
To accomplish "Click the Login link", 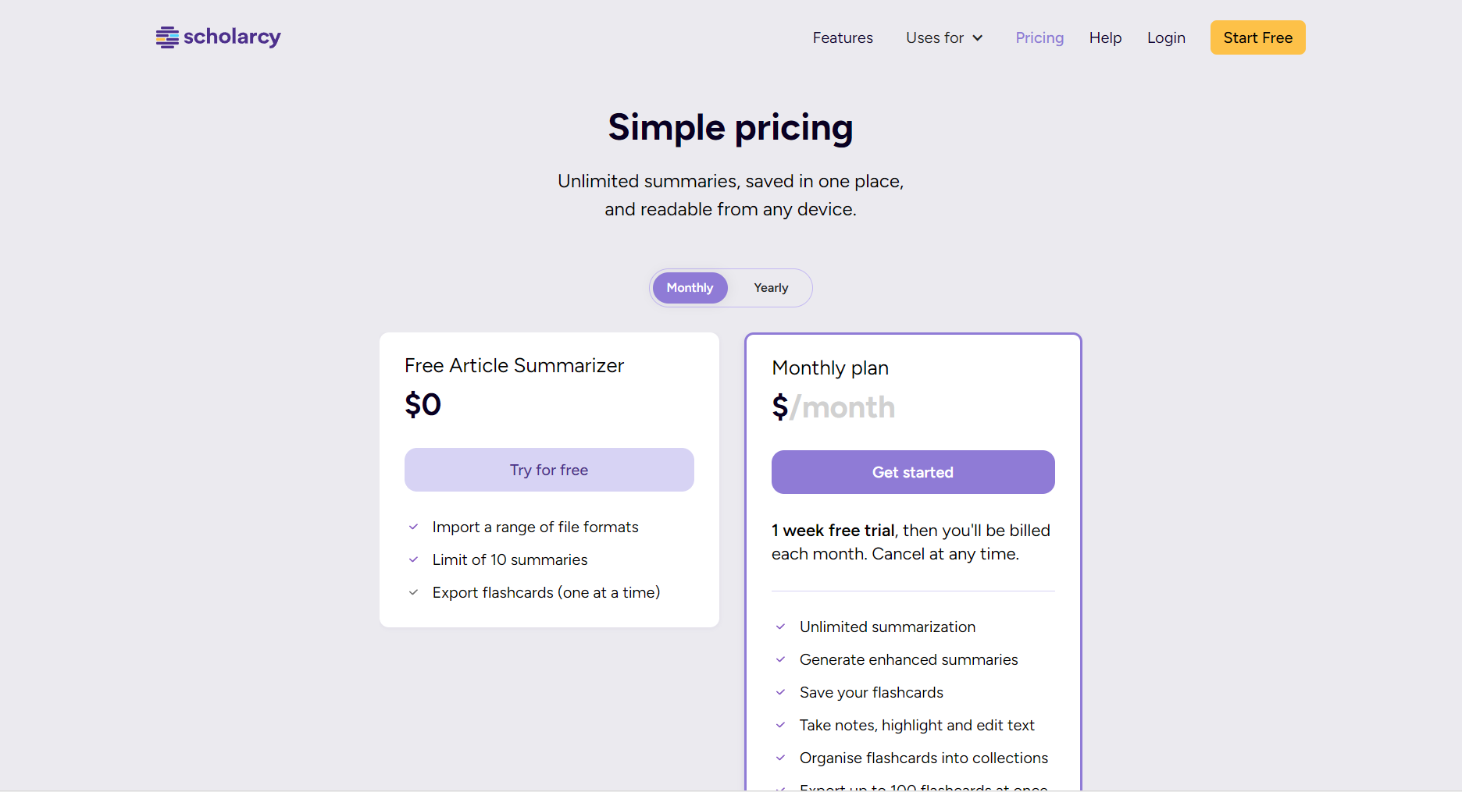I will point(1166,37).
